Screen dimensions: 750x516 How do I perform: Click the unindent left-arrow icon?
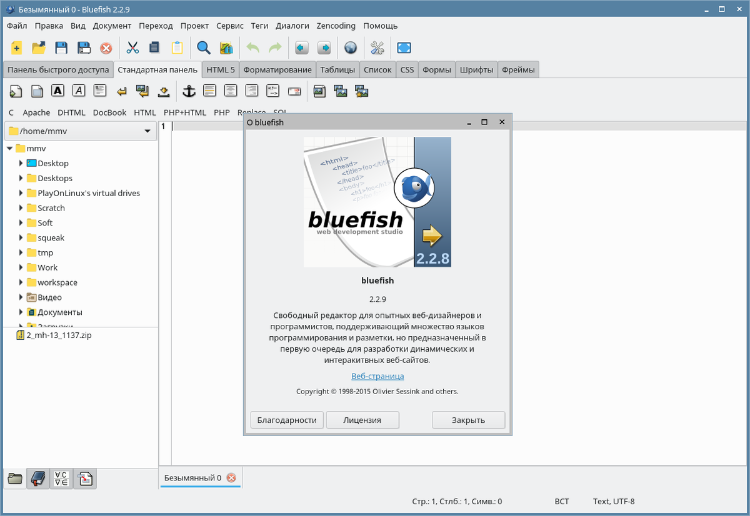tap(302, 47)
